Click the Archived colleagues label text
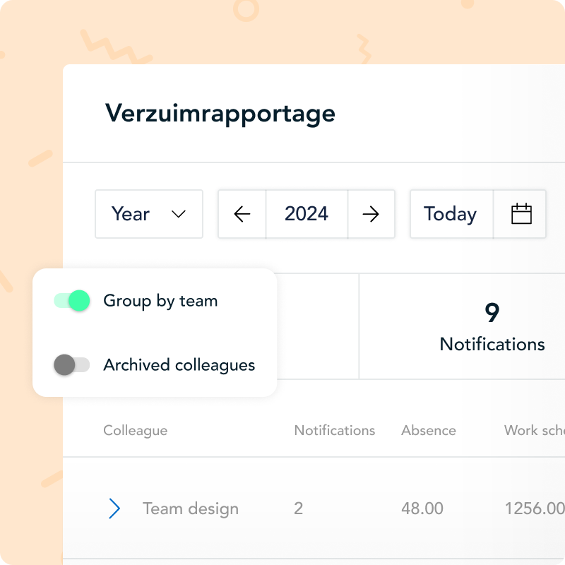Screen dimensions: 565x565 point(179,365)
